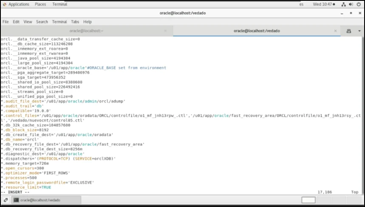Click the show desktop icon in taskbar

6,200
